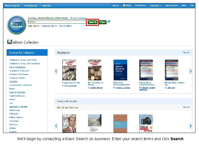
Task: Open Help in top bar
Action: tap(184, 6)
